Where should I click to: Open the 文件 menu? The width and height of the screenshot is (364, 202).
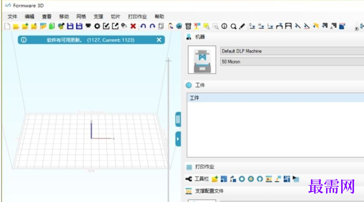coord(12,16)
